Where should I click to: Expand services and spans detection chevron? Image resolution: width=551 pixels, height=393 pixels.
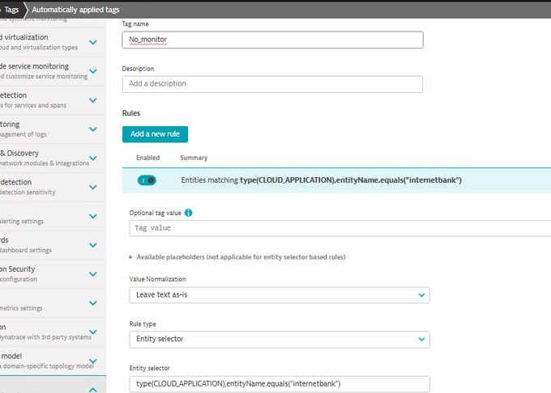click(x=93, y=100)
